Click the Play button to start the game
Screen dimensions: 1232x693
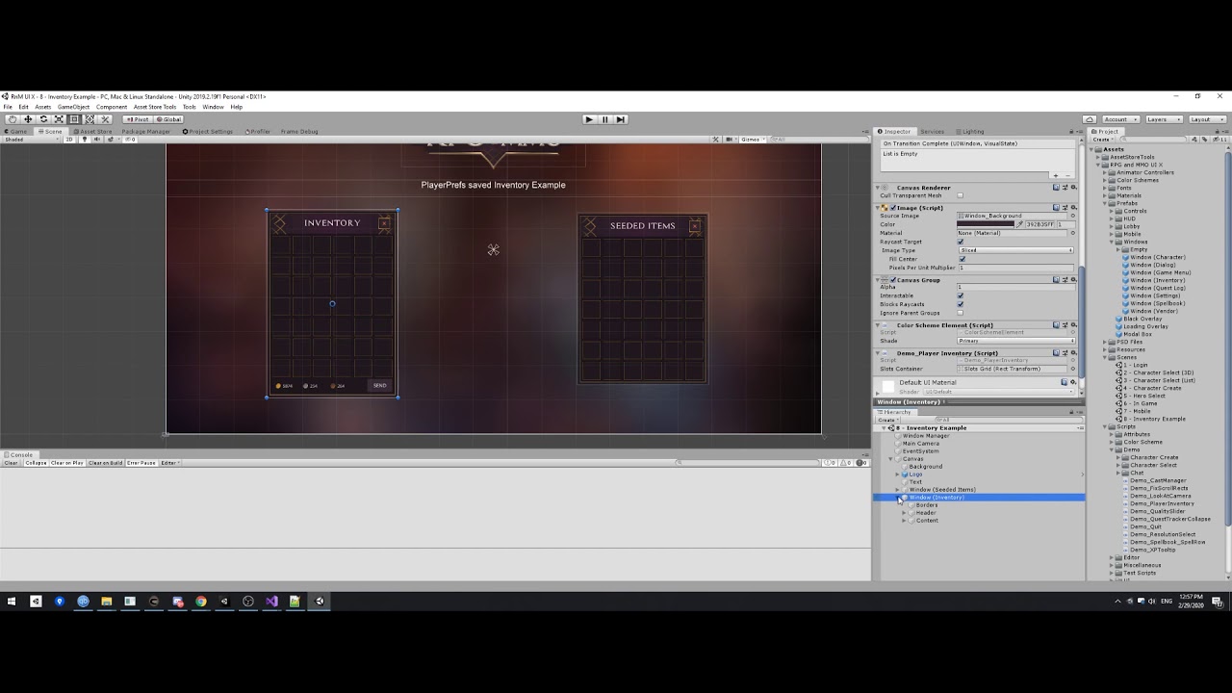589,119
